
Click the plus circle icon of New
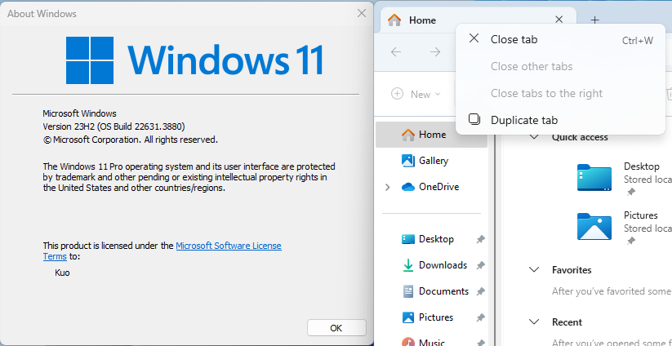(398, 94)
